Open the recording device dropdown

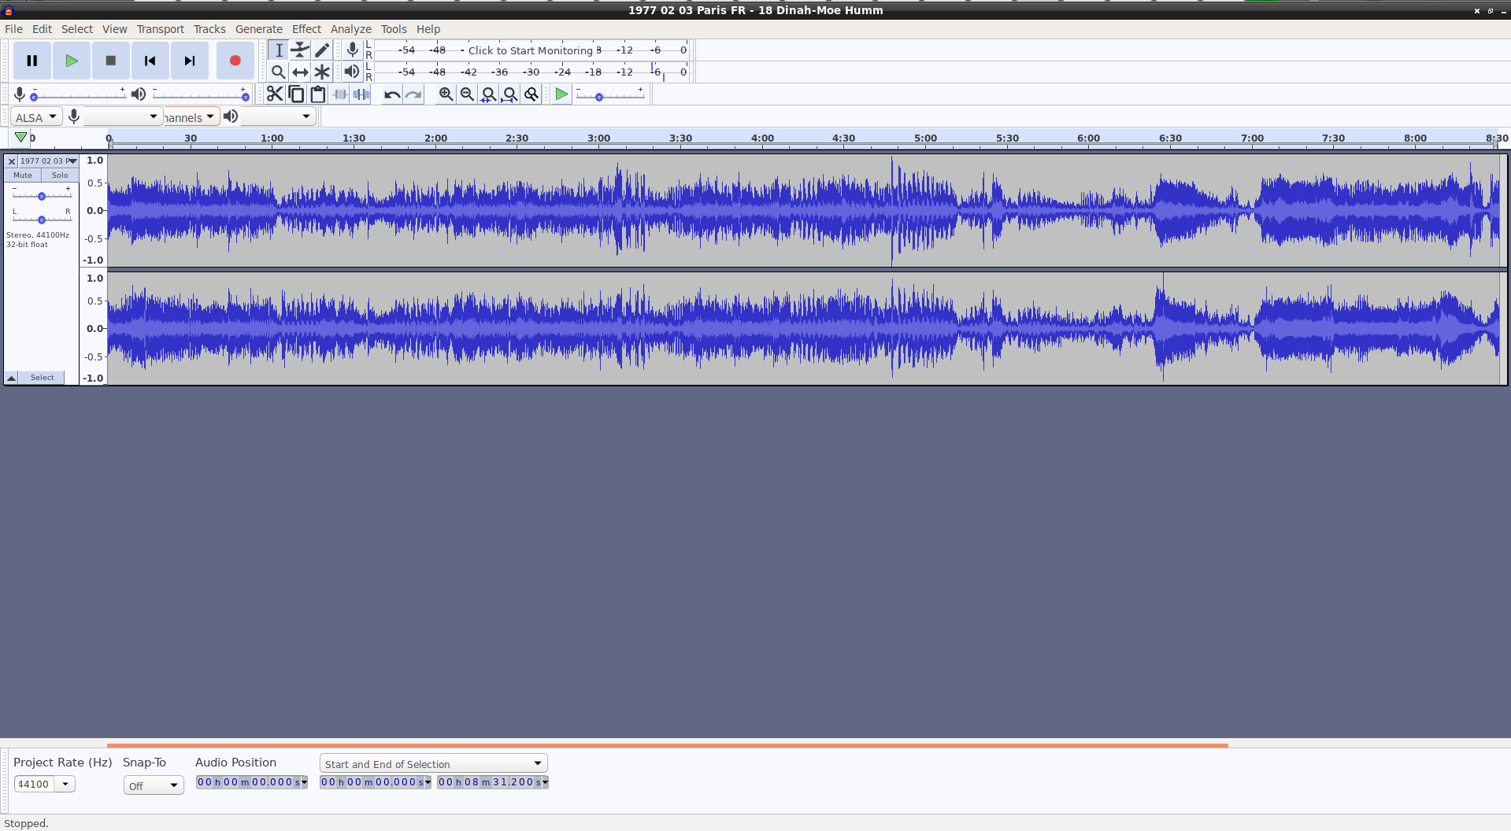123,117
